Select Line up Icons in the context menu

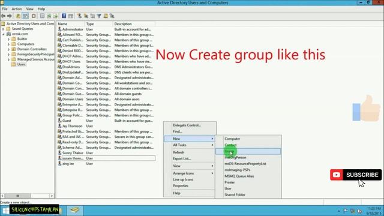190,179
